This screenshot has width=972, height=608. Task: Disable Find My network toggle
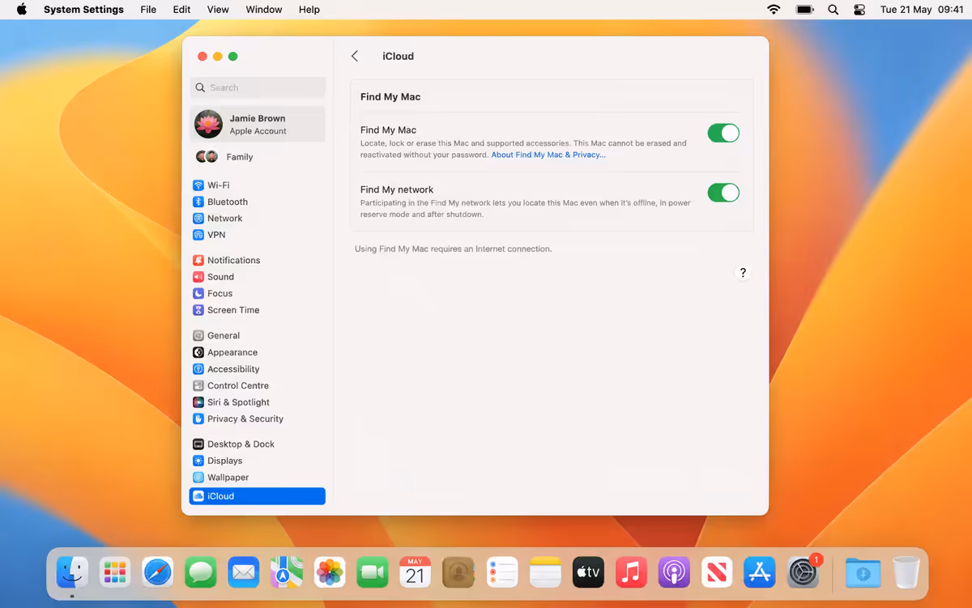[x=723, y=193]
